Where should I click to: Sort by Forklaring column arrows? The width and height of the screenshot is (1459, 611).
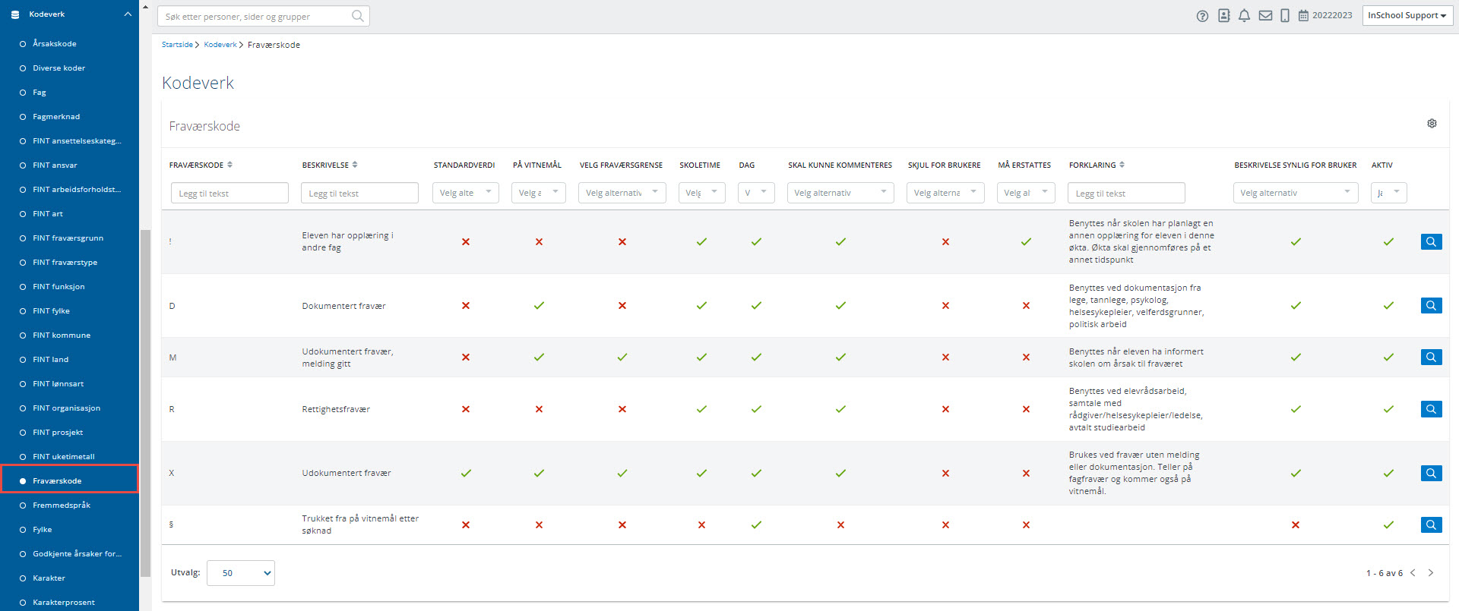tap(1122, 165)
